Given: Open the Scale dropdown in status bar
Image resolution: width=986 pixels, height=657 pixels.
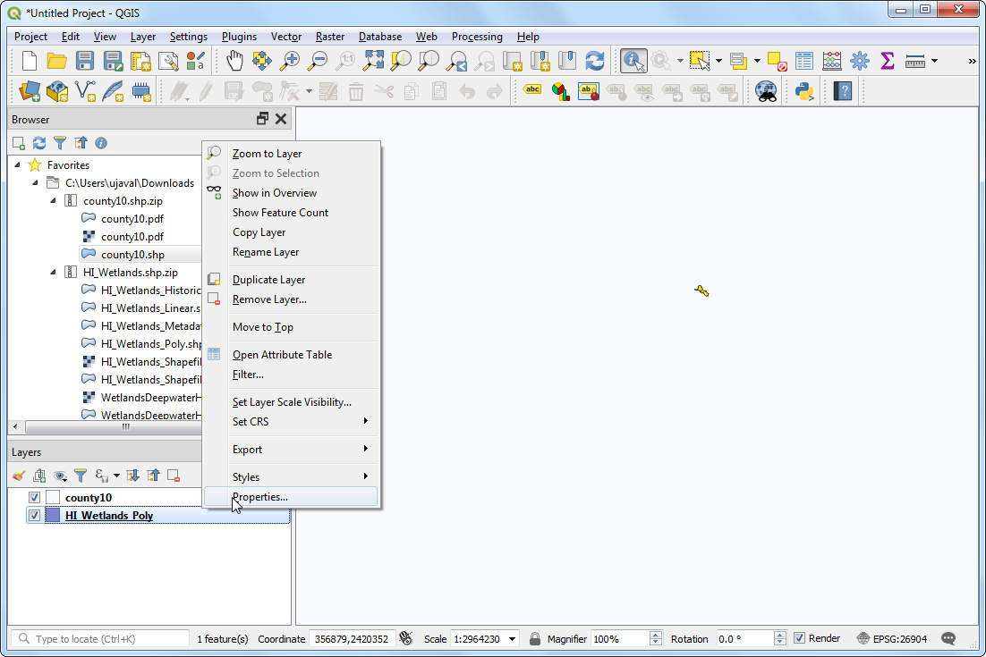Looking at the screenshot, I should click(x=513, y=639).
